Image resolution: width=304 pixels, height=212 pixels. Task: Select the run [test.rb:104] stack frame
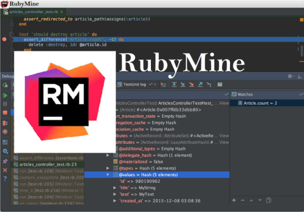48,197
